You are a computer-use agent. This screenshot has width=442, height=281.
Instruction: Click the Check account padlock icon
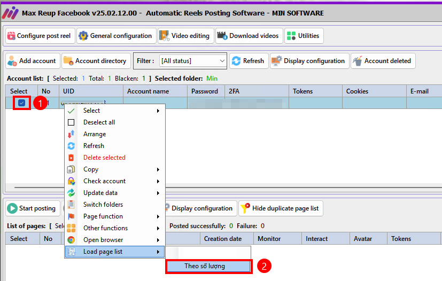click(71, 181)
